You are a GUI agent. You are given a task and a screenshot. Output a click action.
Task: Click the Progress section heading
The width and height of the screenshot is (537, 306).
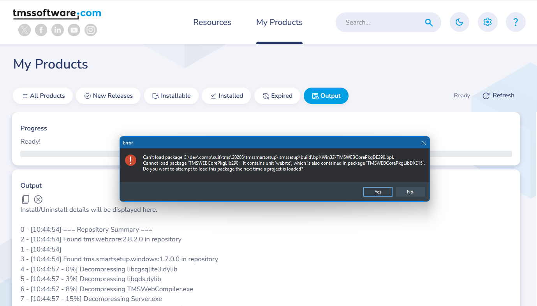[x=34, y=128]
